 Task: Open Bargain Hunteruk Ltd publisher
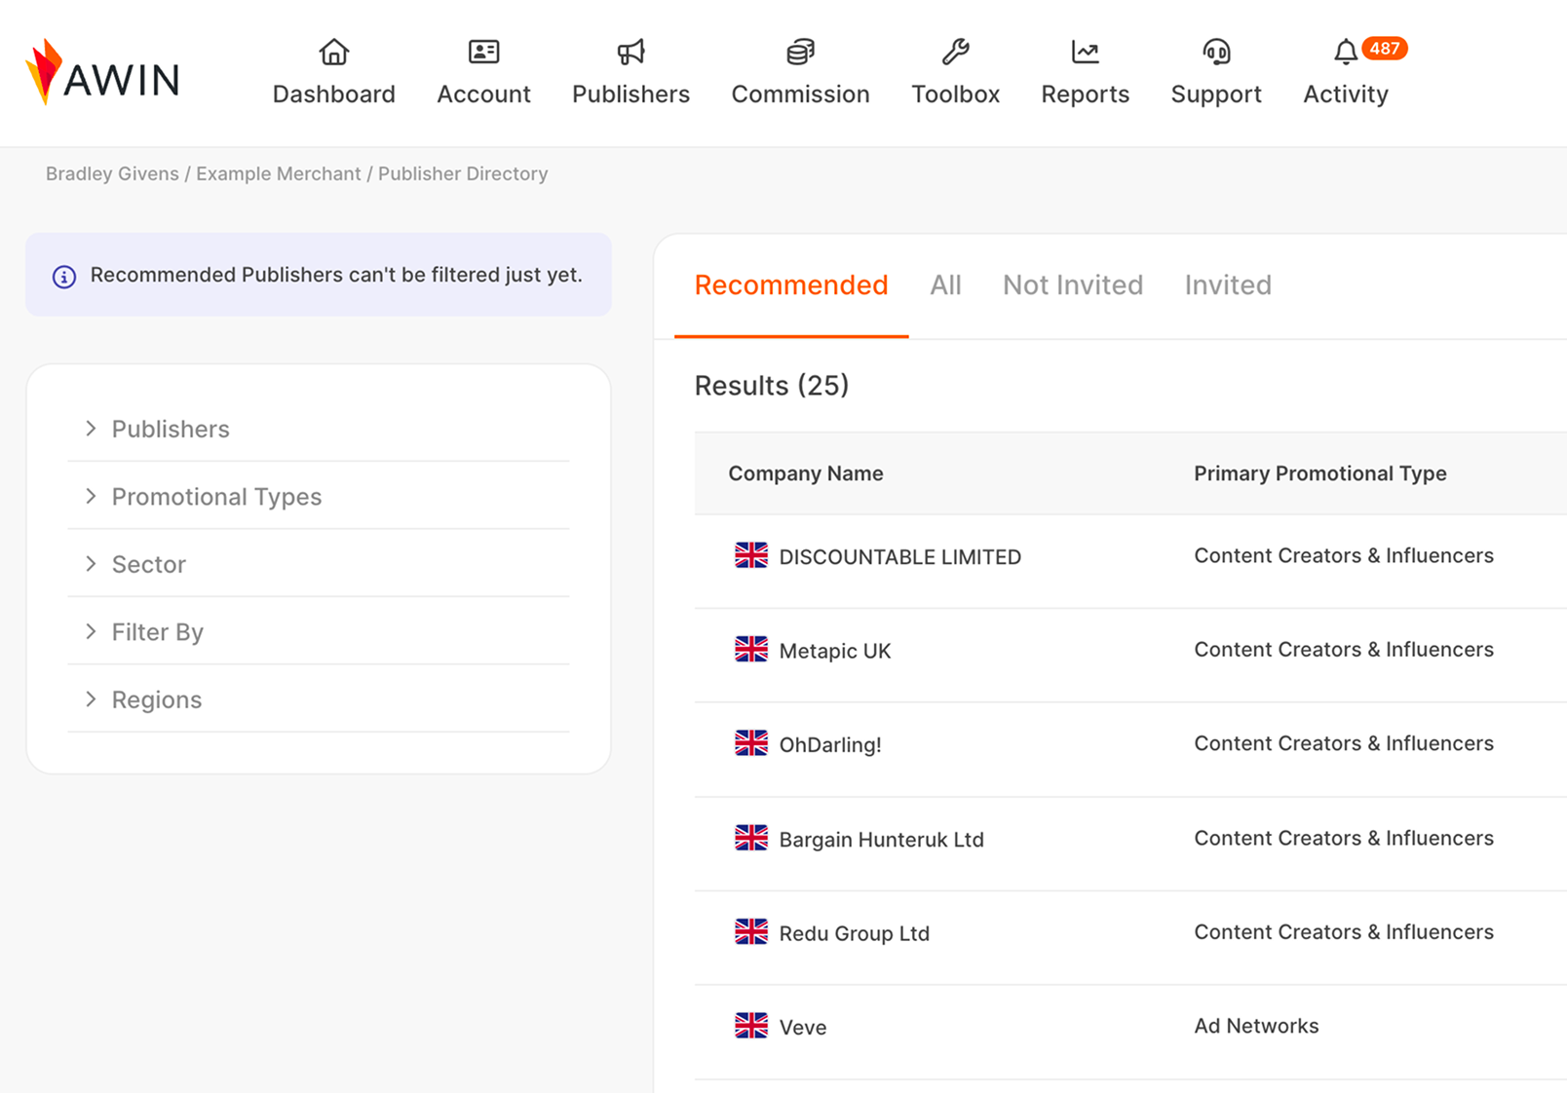click(881, 840)
